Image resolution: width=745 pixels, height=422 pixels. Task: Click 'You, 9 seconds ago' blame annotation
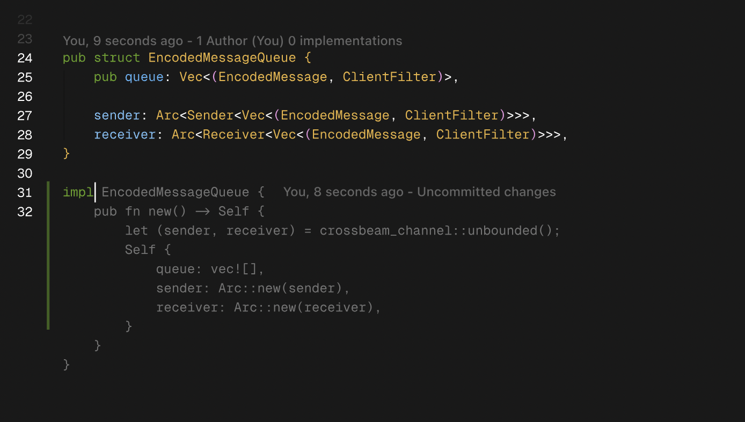tap(123, 41)
